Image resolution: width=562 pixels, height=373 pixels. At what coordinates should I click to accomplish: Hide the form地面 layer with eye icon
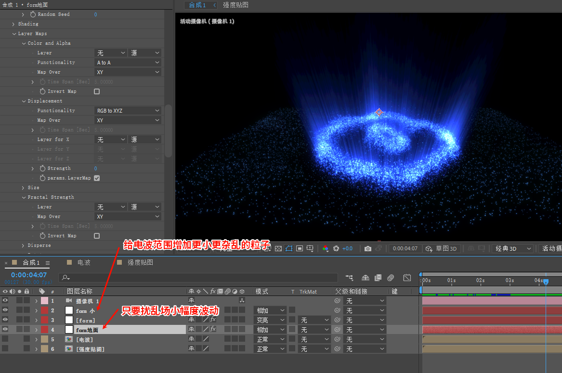click(x=5, y=330)
